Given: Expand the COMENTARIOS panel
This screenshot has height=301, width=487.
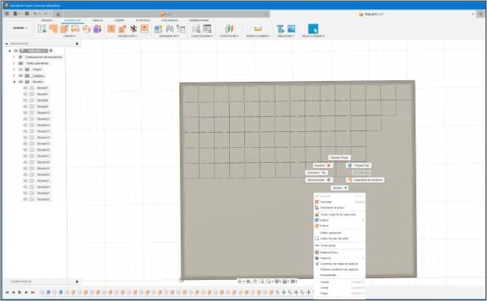Looking at the screenshot, I should 77,281.
